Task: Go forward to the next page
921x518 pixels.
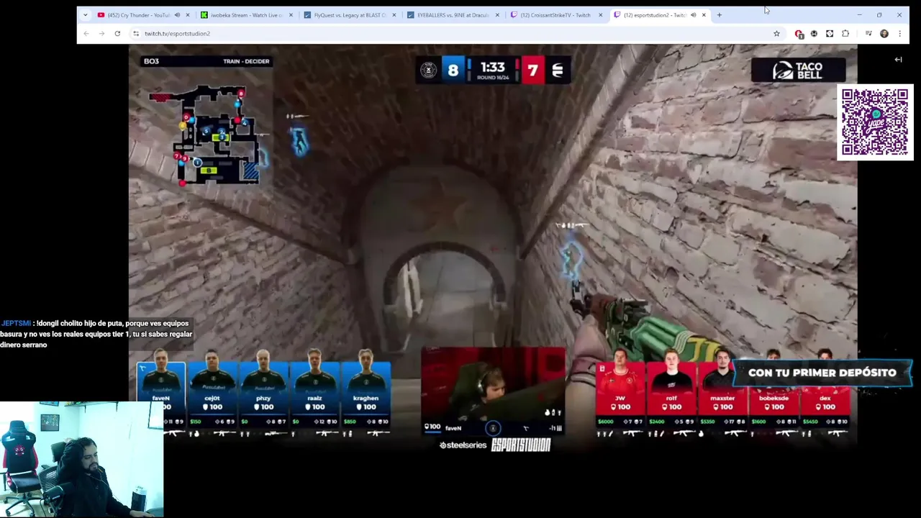Action: pos(101,34)
